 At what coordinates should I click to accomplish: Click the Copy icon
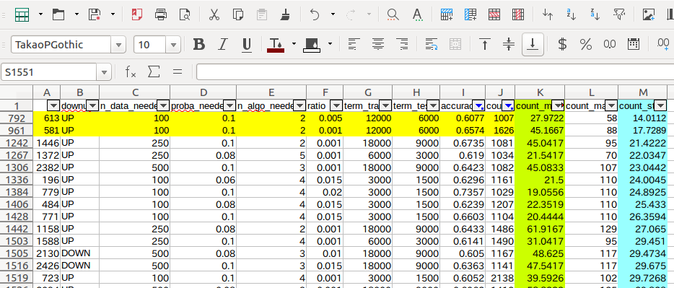tap(237, 14)
